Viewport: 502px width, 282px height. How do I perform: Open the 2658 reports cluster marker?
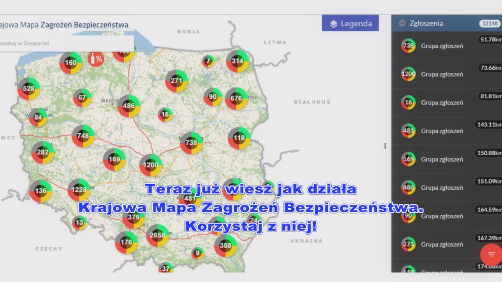coord(158,235)
